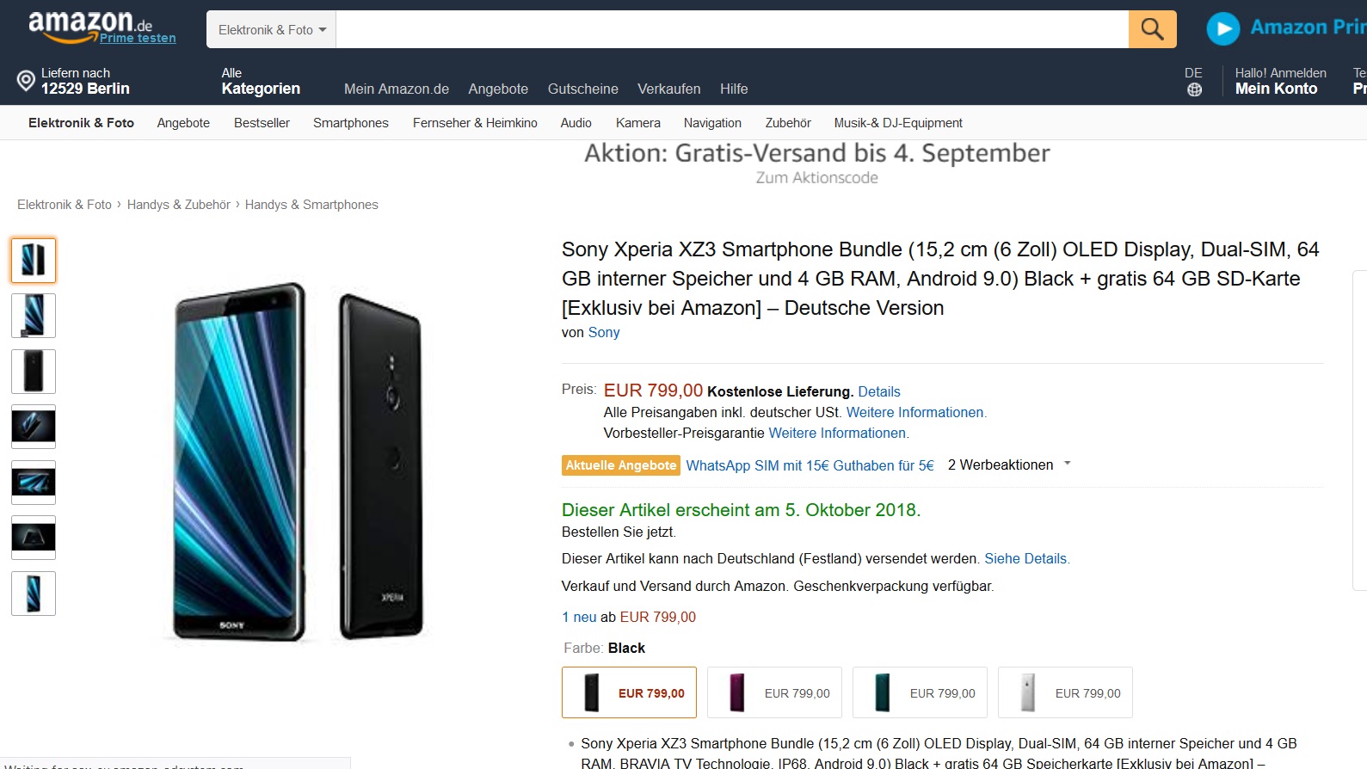
Task: View the second product thumbnail image
Action: (34, 316)
